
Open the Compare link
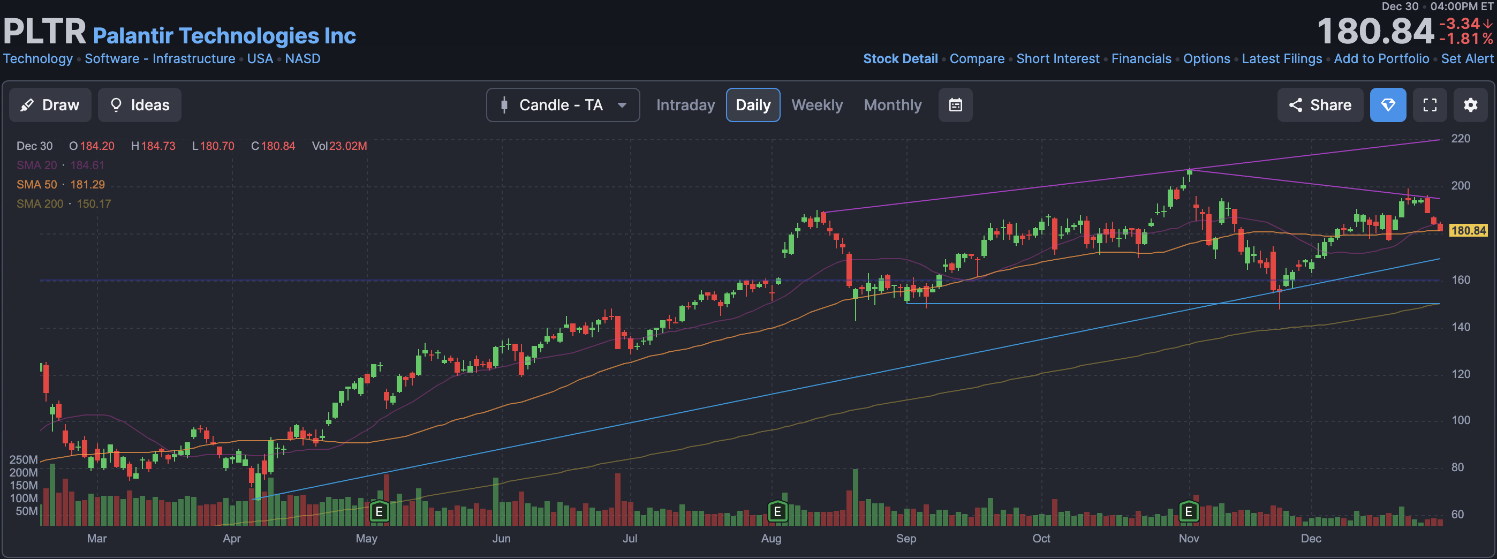[977, 59]
